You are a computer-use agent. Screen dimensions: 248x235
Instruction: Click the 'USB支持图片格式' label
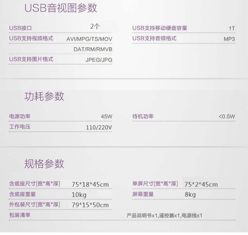click(x=31, y=59)
